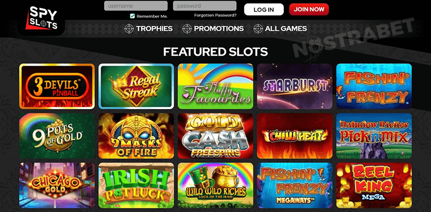Open the Starburst slot thumbnail

(294, 86)
